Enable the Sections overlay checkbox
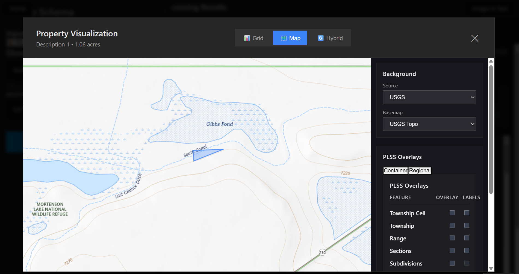Viewport: 519px width, 274px height. pos(452,251)
